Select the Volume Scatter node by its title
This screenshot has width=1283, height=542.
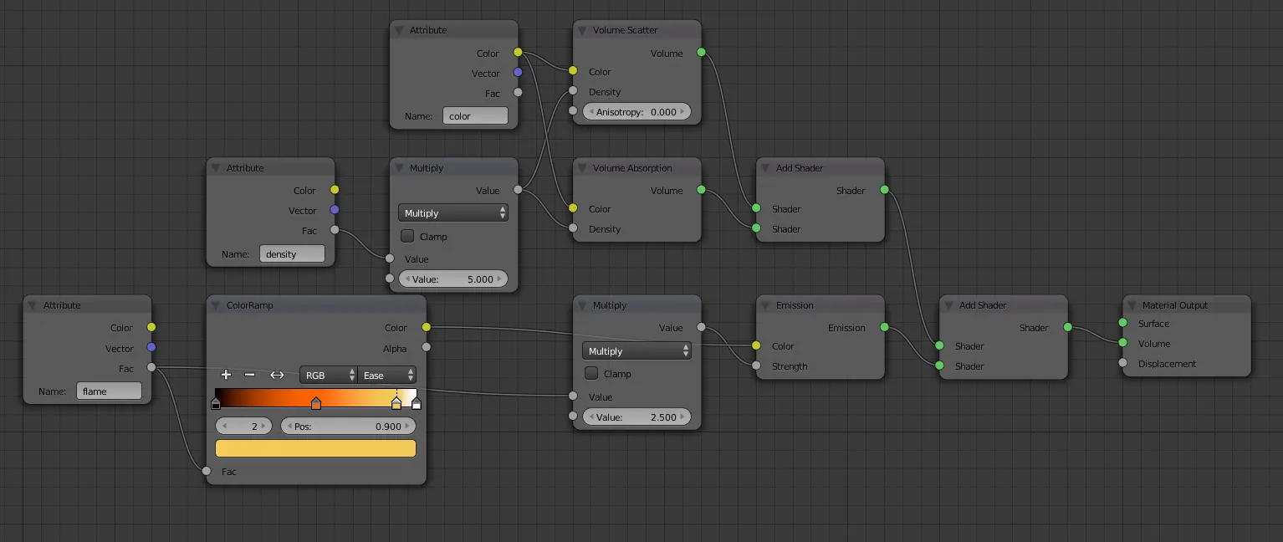pyautogui.click(x=625, y=30)
